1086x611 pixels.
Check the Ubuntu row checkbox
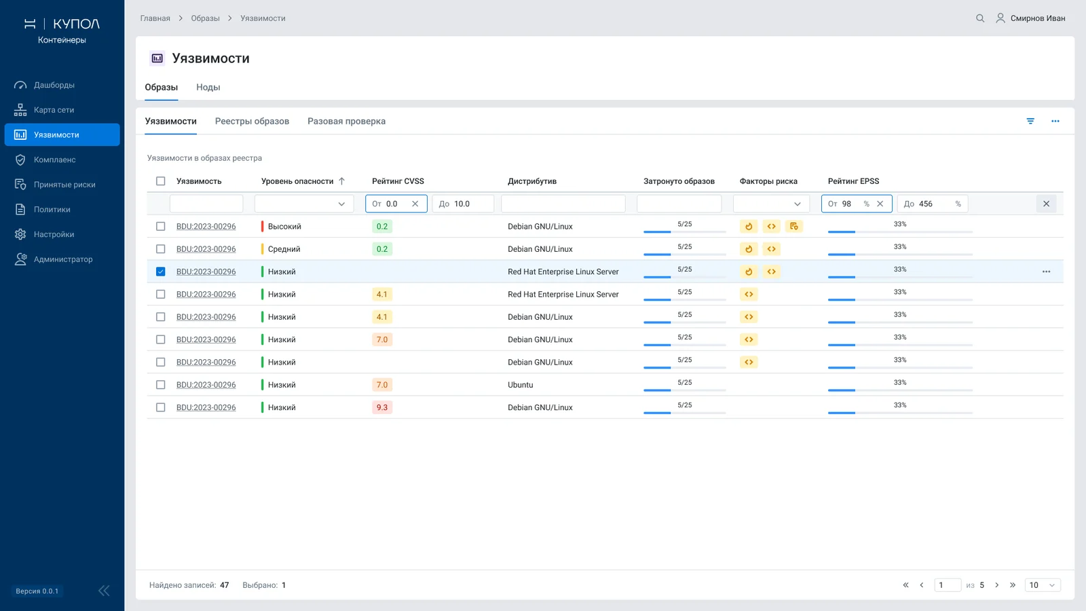pos(161,385)
